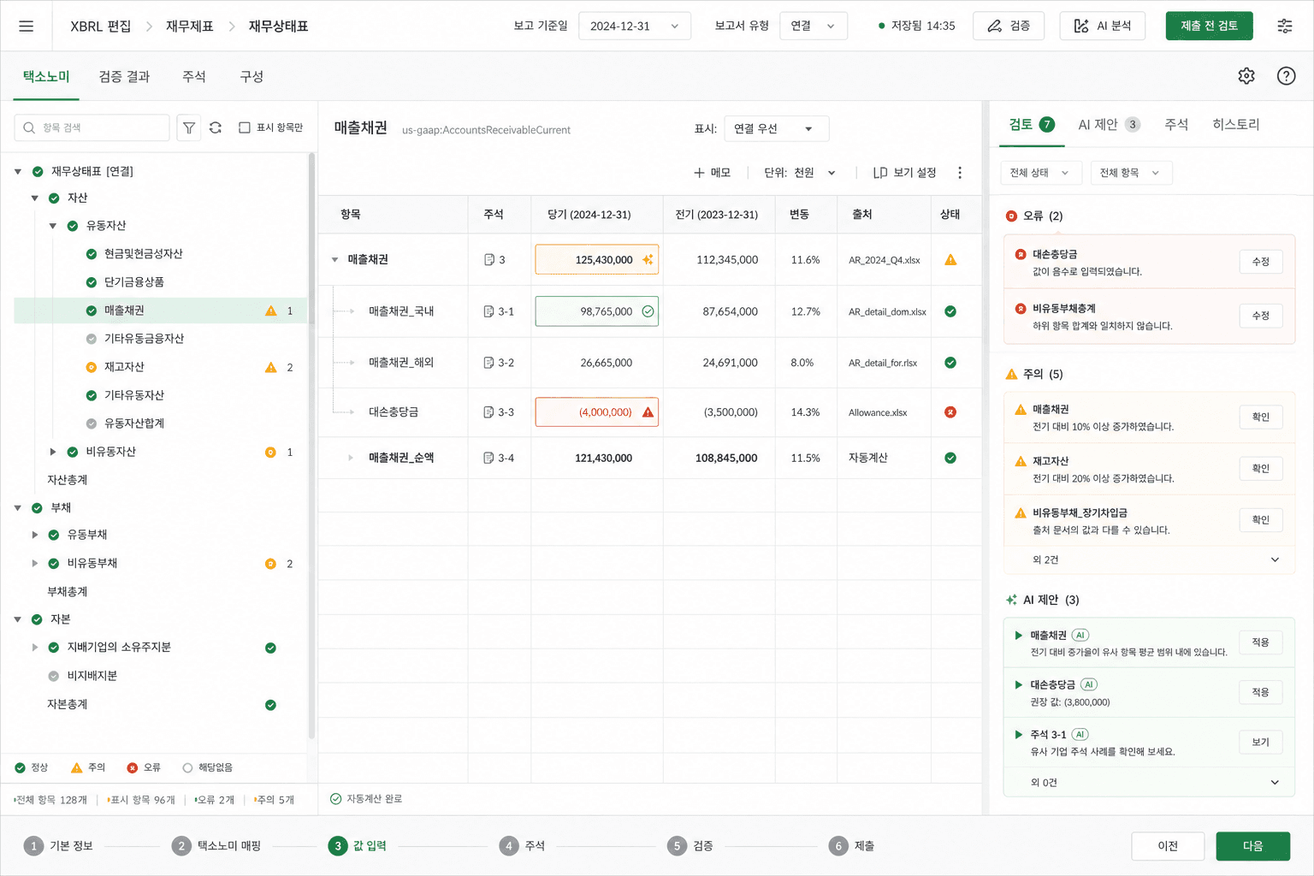This screenshot has width=1314, height=876.
Task: Open the 전체 상태 filter dropdown
Action: click(1040, 173)
